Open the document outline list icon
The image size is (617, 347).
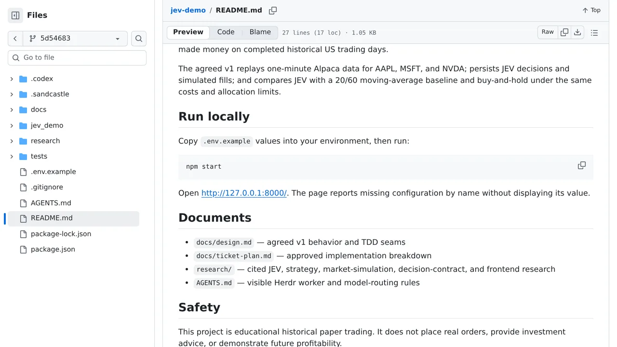(594, 33)
